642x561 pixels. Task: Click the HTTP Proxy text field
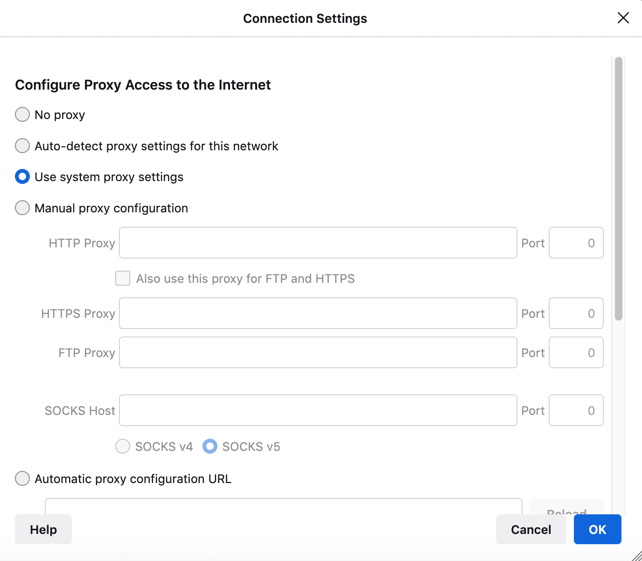coord(318,243)
